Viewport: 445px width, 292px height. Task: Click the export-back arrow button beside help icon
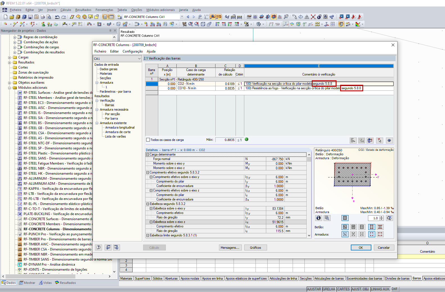click(108, 247)
